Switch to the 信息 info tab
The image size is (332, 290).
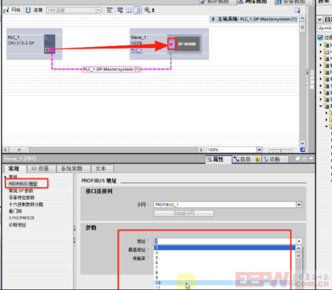click(x=247, y=159)
